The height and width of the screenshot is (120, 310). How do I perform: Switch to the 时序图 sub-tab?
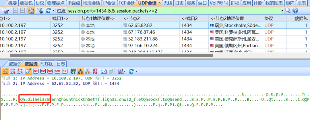point(47,64)
